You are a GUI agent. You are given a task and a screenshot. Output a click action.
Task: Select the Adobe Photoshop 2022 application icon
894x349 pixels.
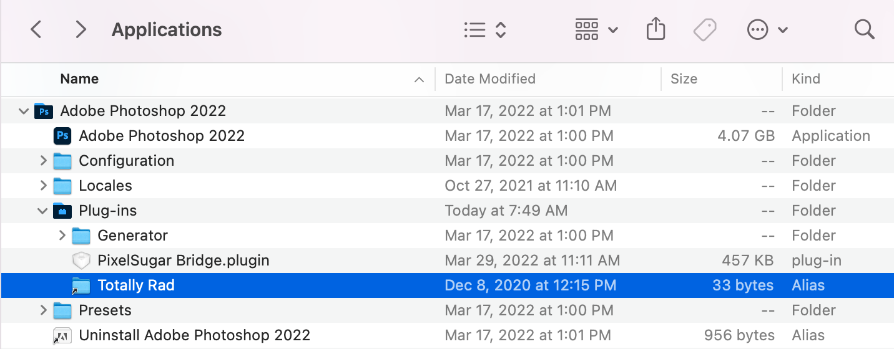point(62,136)
